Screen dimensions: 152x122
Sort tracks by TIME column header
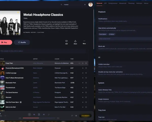point(72,59)
